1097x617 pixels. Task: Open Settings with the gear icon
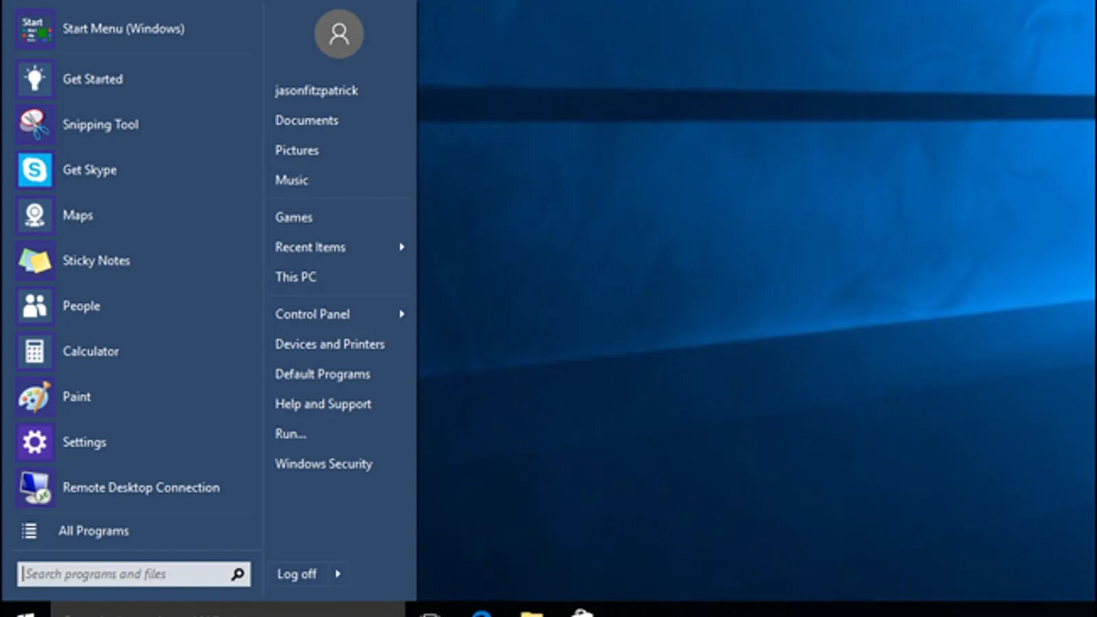(133, 442)
